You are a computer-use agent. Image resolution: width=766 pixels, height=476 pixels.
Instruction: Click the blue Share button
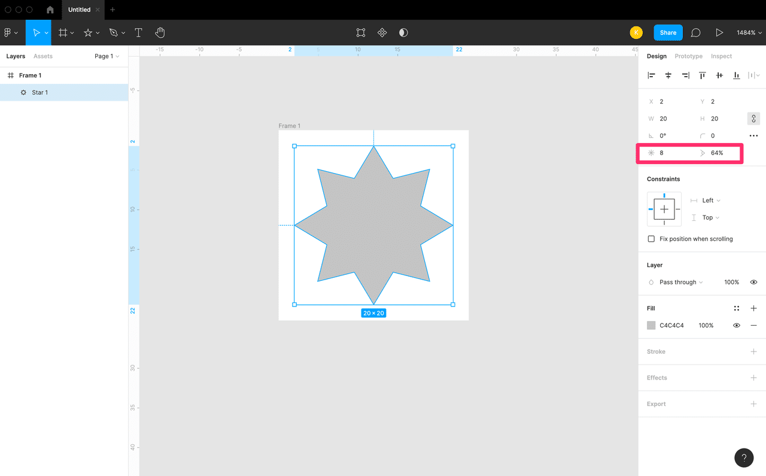(x=668, y=33)
